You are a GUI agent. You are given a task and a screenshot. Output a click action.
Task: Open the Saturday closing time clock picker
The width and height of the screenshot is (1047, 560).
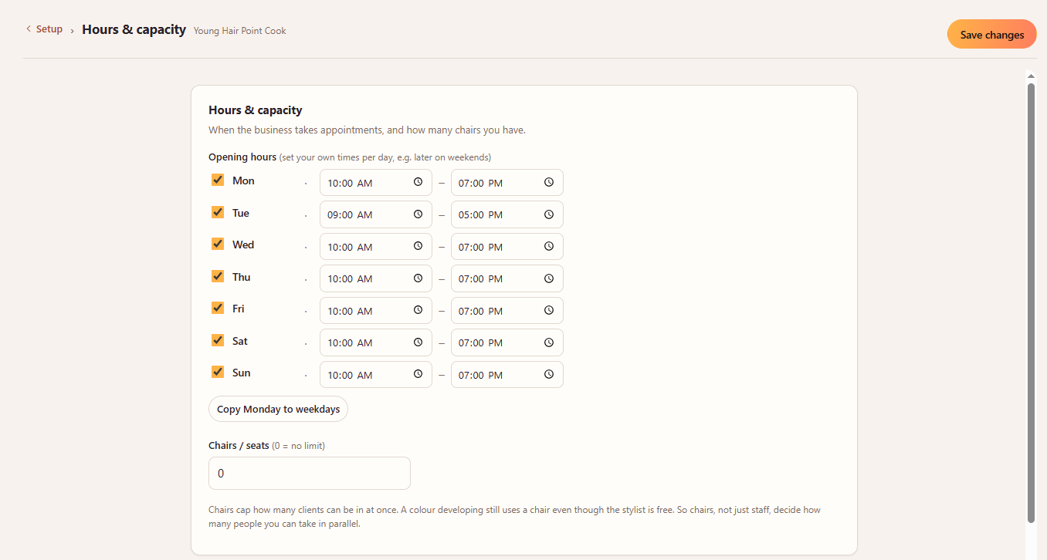click(x=549, y=342)
